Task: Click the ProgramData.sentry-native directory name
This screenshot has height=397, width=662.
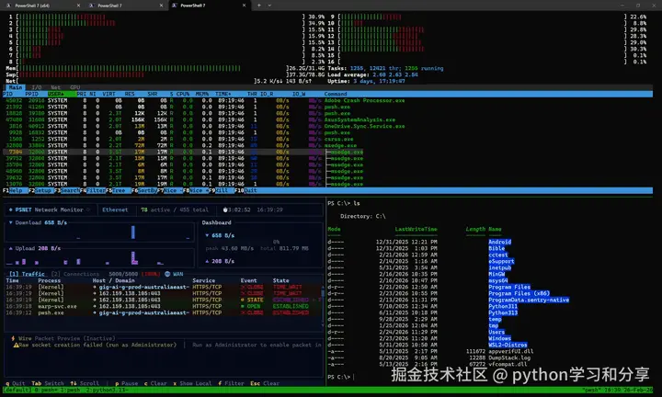Action: [529, 300]
